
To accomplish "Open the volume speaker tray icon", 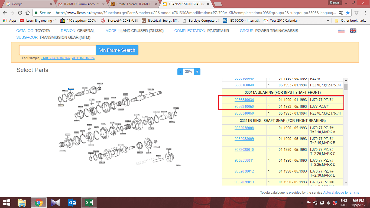I will [x=328, y=203].
